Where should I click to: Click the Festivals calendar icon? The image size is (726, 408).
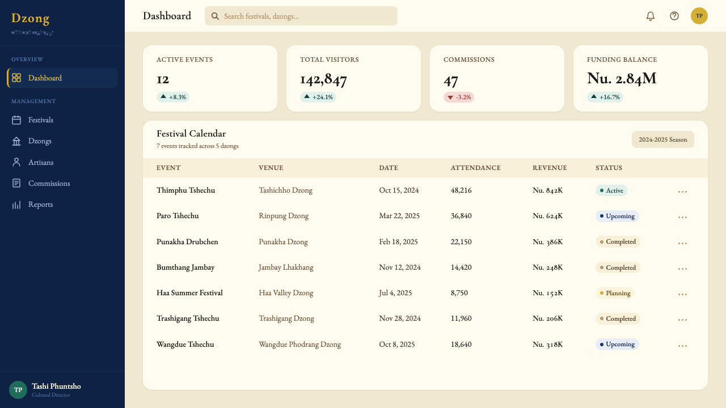coord(16,120)
